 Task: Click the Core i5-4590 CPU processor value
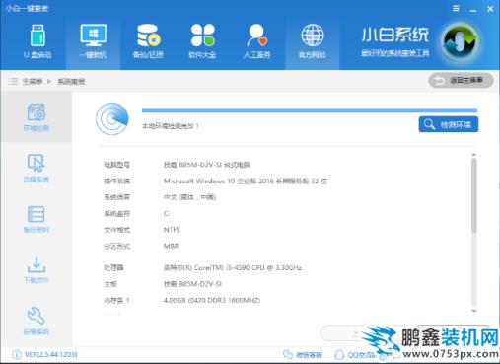tap(233, 267)
